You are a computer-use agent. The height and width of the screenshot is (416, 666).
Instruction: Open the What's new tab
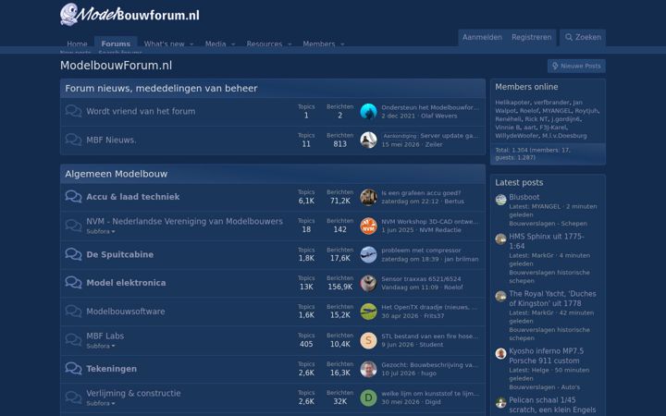tap(164, 43)
